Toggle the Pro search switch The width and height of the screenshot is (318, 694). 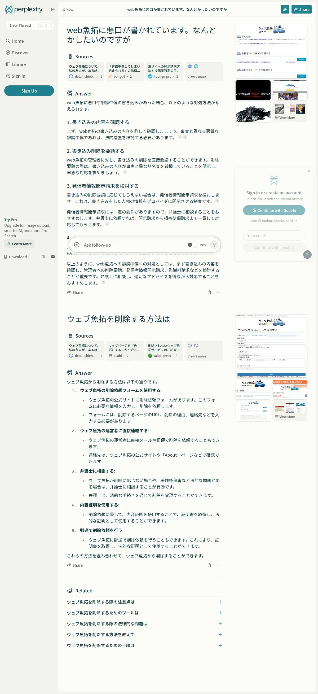pos(192,245)
